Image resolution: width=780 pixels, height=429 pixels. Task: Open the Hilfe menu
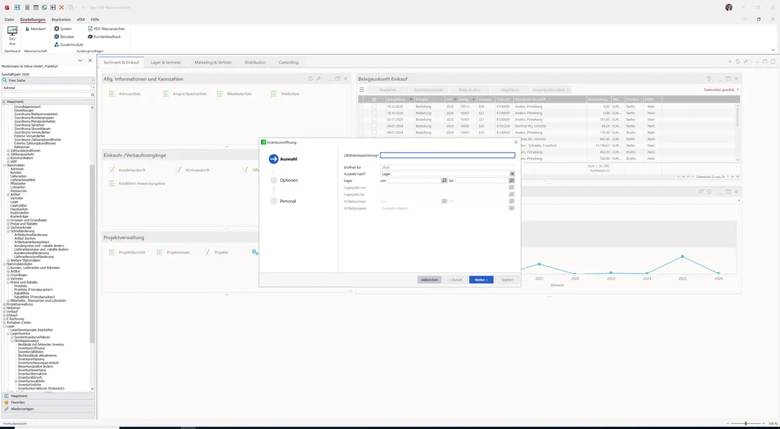click(95, 19)
